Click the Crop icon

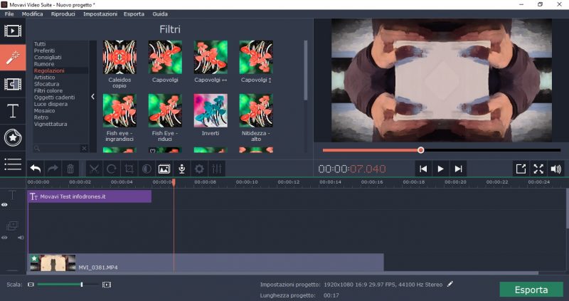click(129, 169)
